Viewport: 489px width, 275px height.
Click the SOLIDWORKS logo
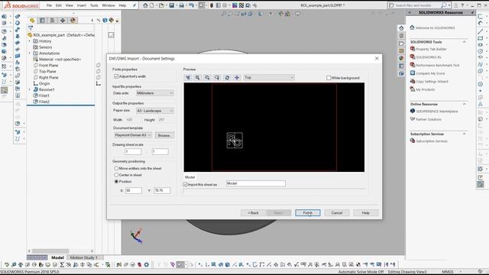(21, 5)
